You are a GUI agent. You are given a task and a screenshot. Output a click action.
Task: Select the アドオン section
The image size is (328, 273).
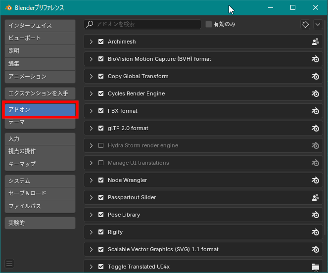pyautogui.click(x=40, y=110)
